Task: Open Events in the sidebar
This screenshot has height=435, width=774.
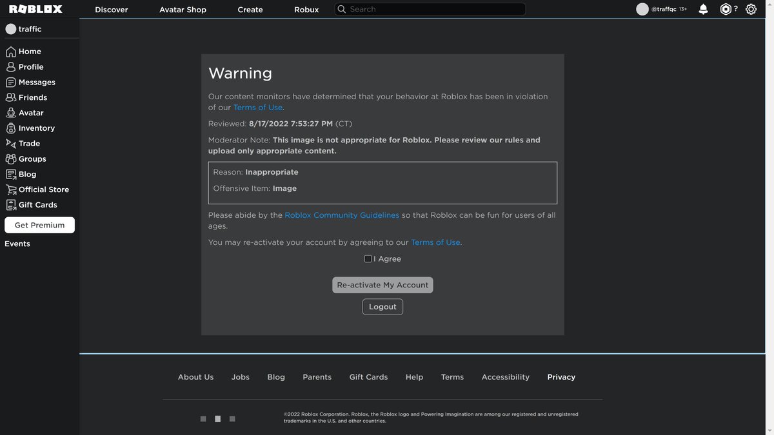Action: 17,244
